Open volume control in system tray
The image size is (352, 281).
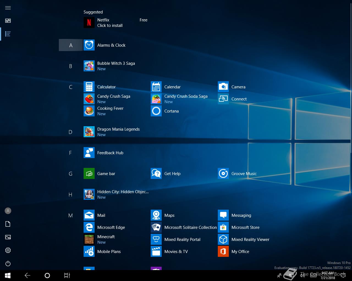pos(302,276)
